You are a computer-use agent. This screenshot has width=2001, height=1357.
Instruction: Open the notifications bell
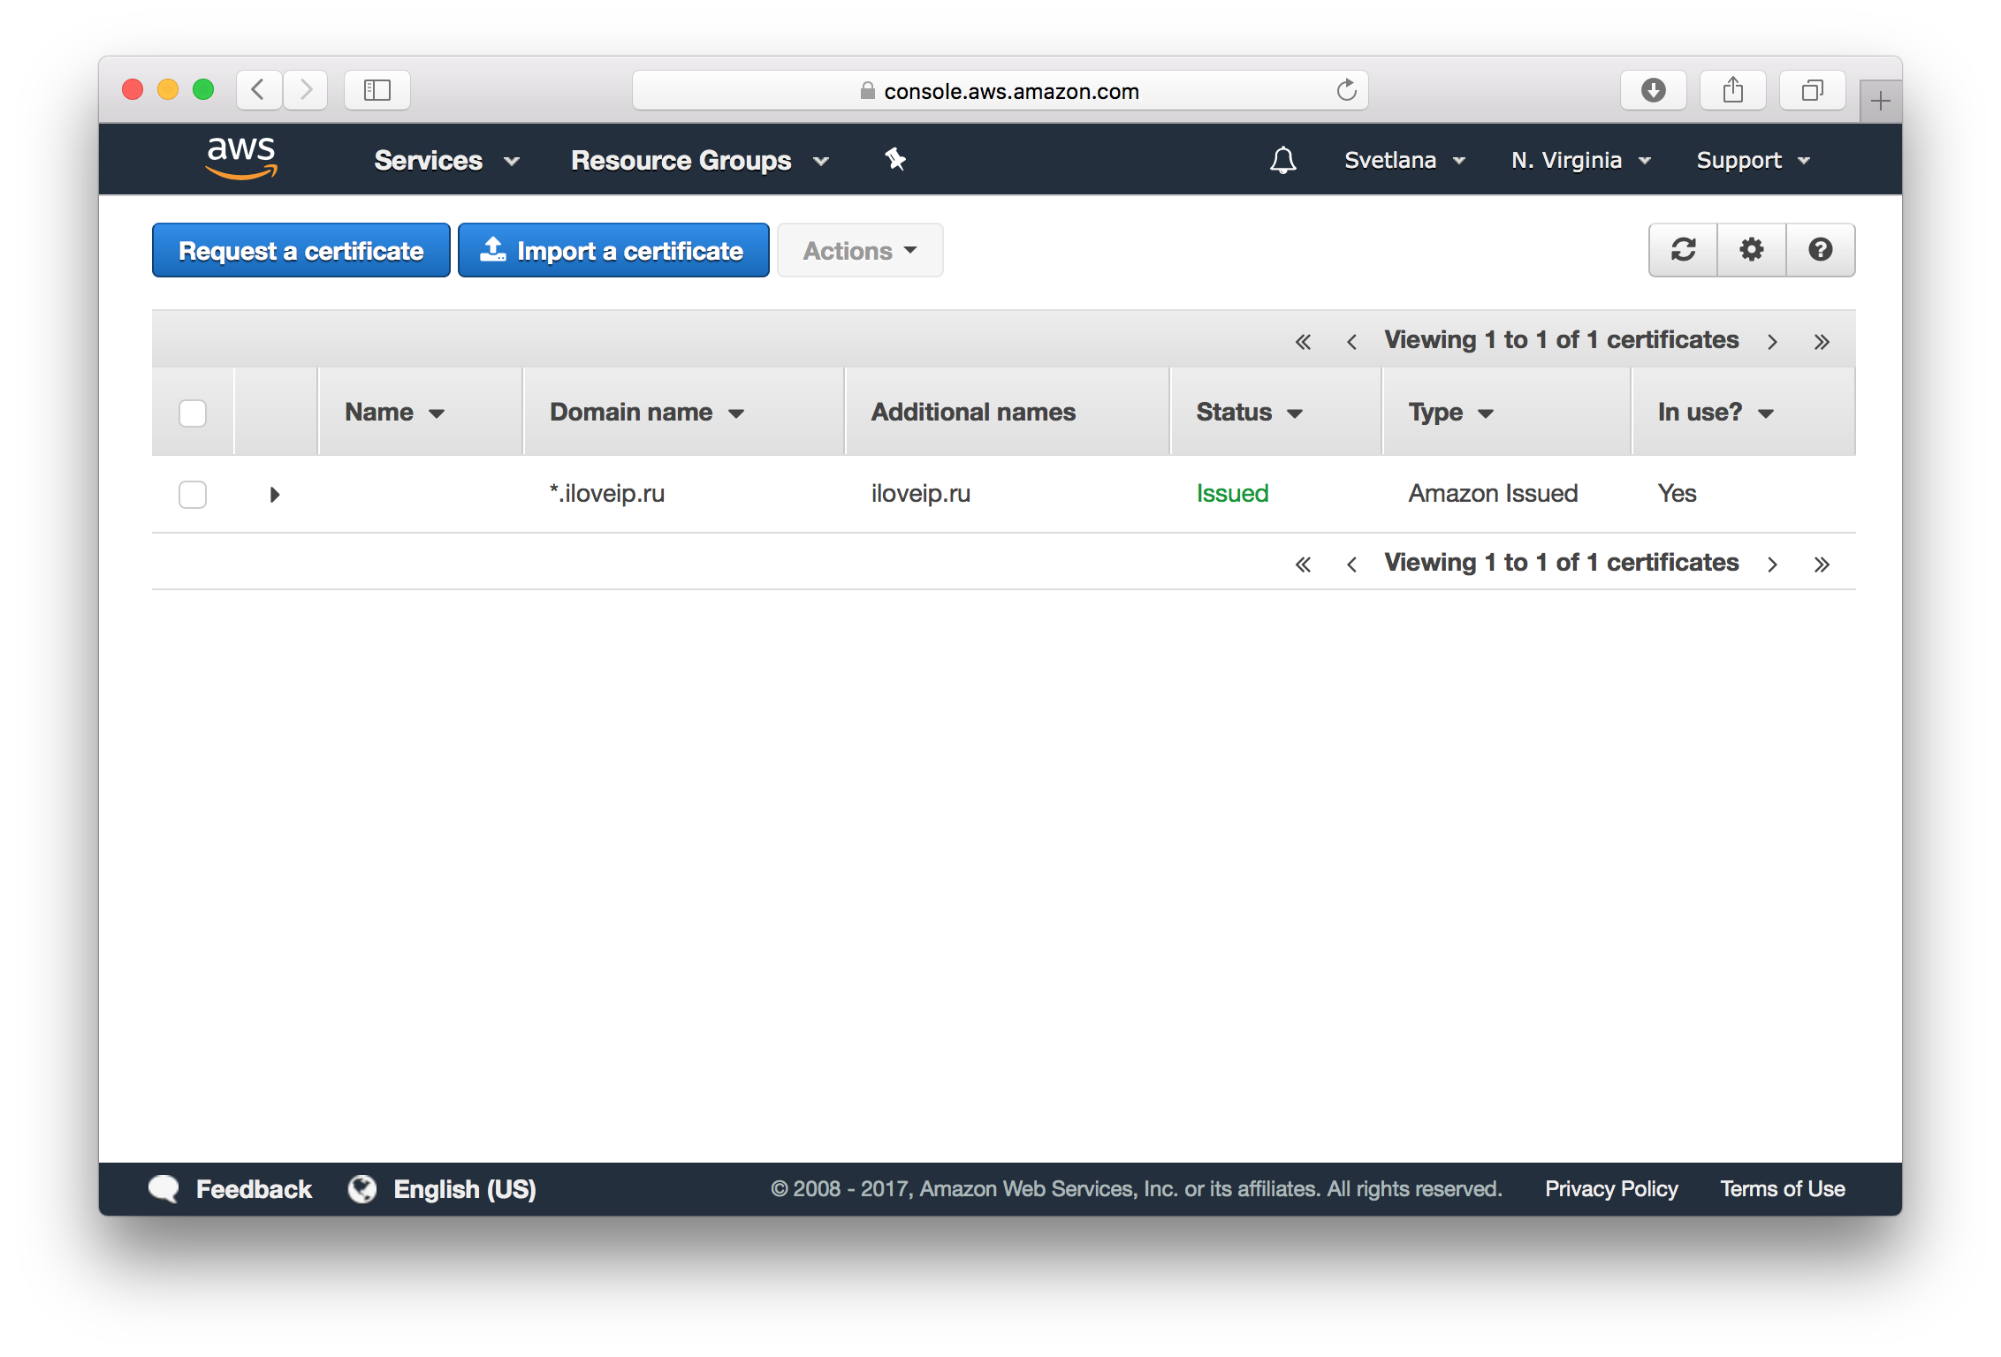[1283, 160]
